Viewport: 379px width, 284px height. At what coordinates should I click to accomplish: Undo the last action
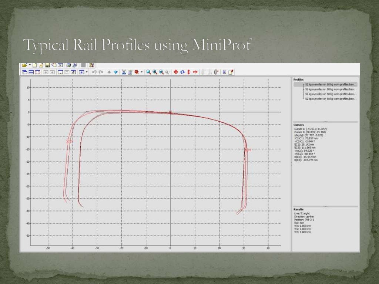coord(94,72)
